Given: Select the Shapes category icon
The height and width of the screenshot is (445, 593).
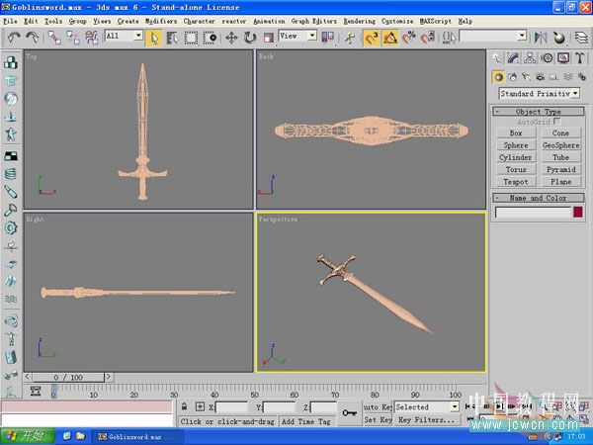Looking at the screenshot, I should [x=513, y=77].
